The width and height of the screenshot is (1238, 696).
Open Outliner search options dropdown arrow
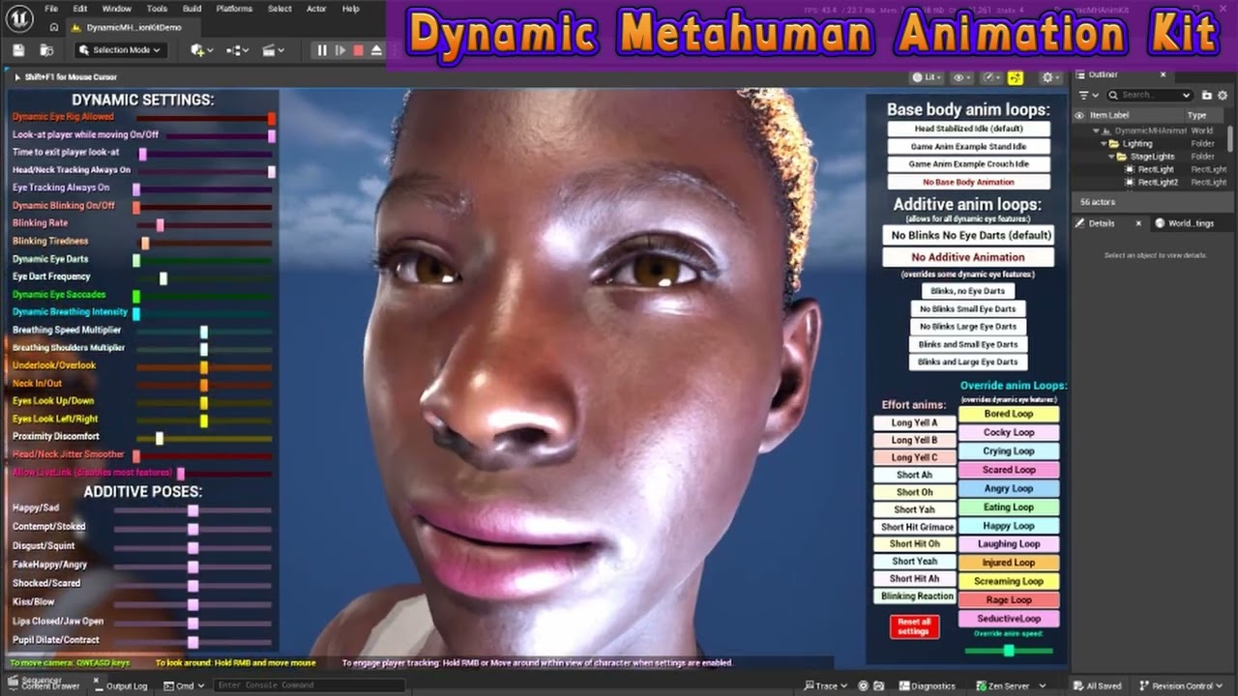[x=1187, y=95]
